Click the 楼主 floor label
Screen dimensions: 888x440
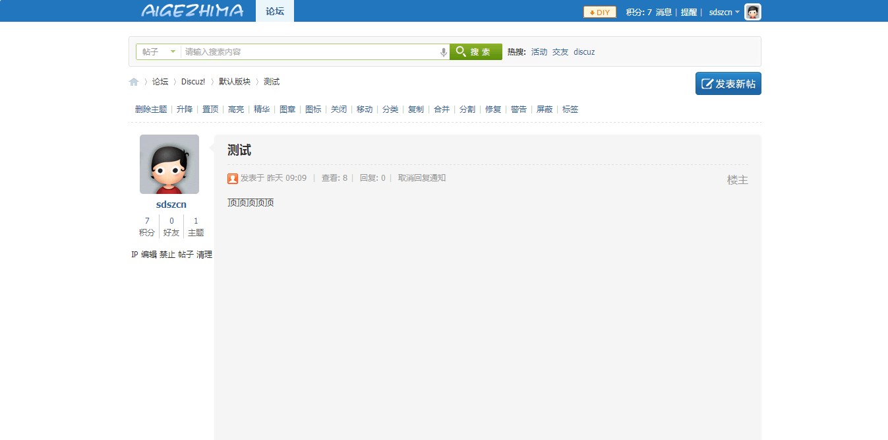coord(738,180)
